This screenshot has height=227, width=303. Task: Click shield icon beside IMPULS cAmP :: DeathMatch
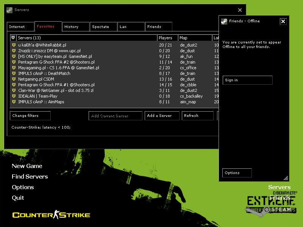14,73
